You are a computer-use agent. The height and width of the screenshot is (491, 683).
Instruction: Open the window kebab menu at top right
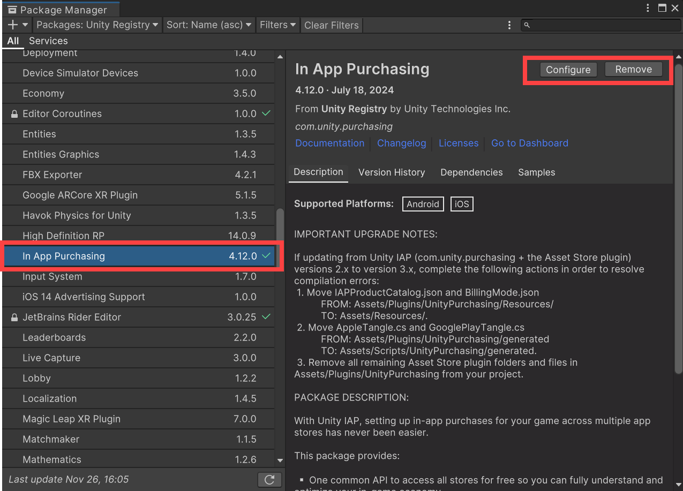click(x=649, y=7)
